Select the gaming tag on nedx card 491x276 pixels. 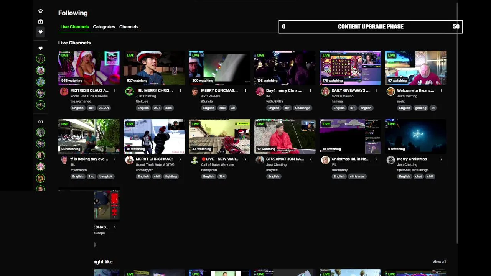421,108
